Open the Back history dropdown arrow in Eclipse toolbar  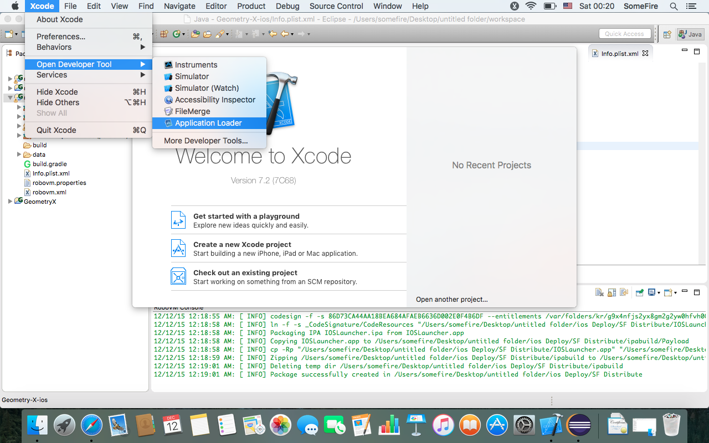click(291, 34)
